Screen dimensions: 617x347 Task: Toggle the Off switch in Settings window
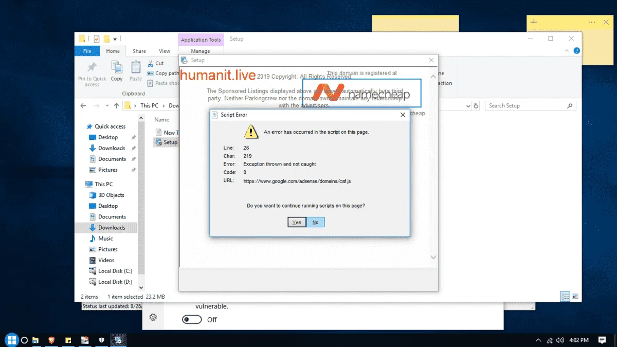192,320
